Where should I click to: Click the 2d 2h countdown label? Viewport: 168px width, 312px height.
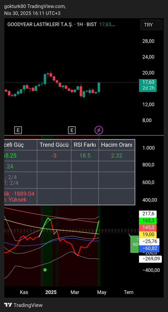148,88
